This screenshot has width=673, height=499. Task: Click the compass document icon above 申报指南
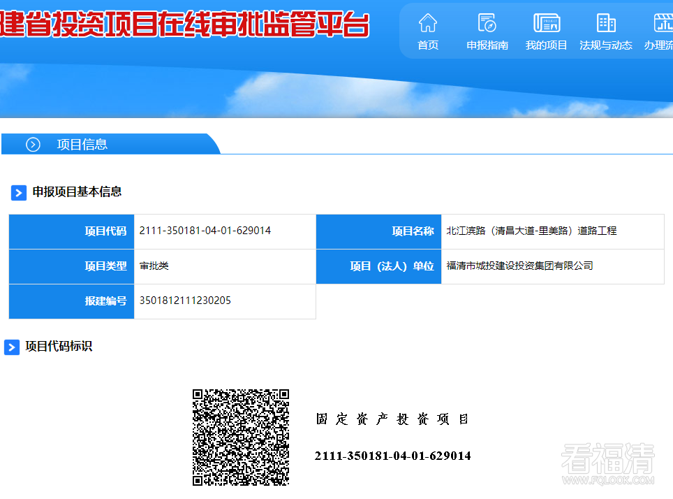coord(487,23)
